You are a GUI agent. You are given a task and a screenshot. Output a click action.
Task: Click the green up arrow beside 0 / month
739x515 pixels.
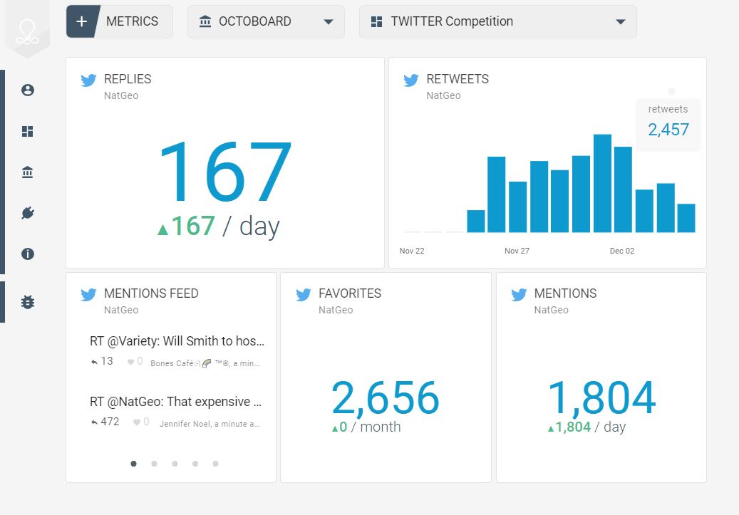point(335,428)
